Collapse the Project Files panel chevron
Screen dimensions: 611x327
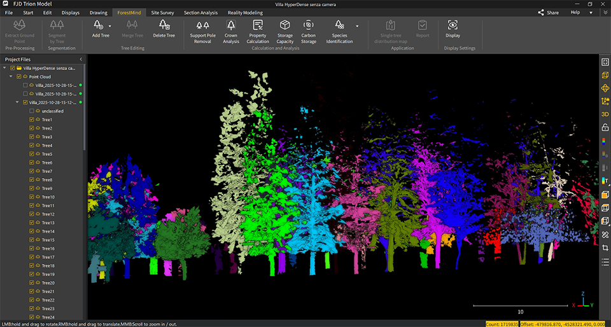pyautogui.click(x=81, y=60)
